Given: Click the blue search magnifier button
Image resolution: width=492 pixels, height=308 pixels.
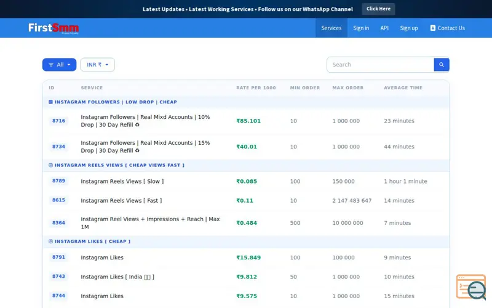Looking at the screenshot, I should coord(442,65).
